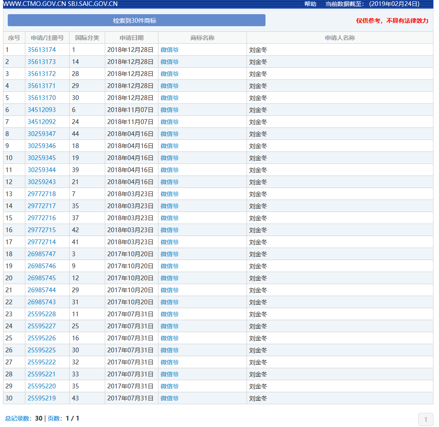Open registration number 29772714
Image resolution: width=439 pixels, height=427 pixels.
[42, 242]
